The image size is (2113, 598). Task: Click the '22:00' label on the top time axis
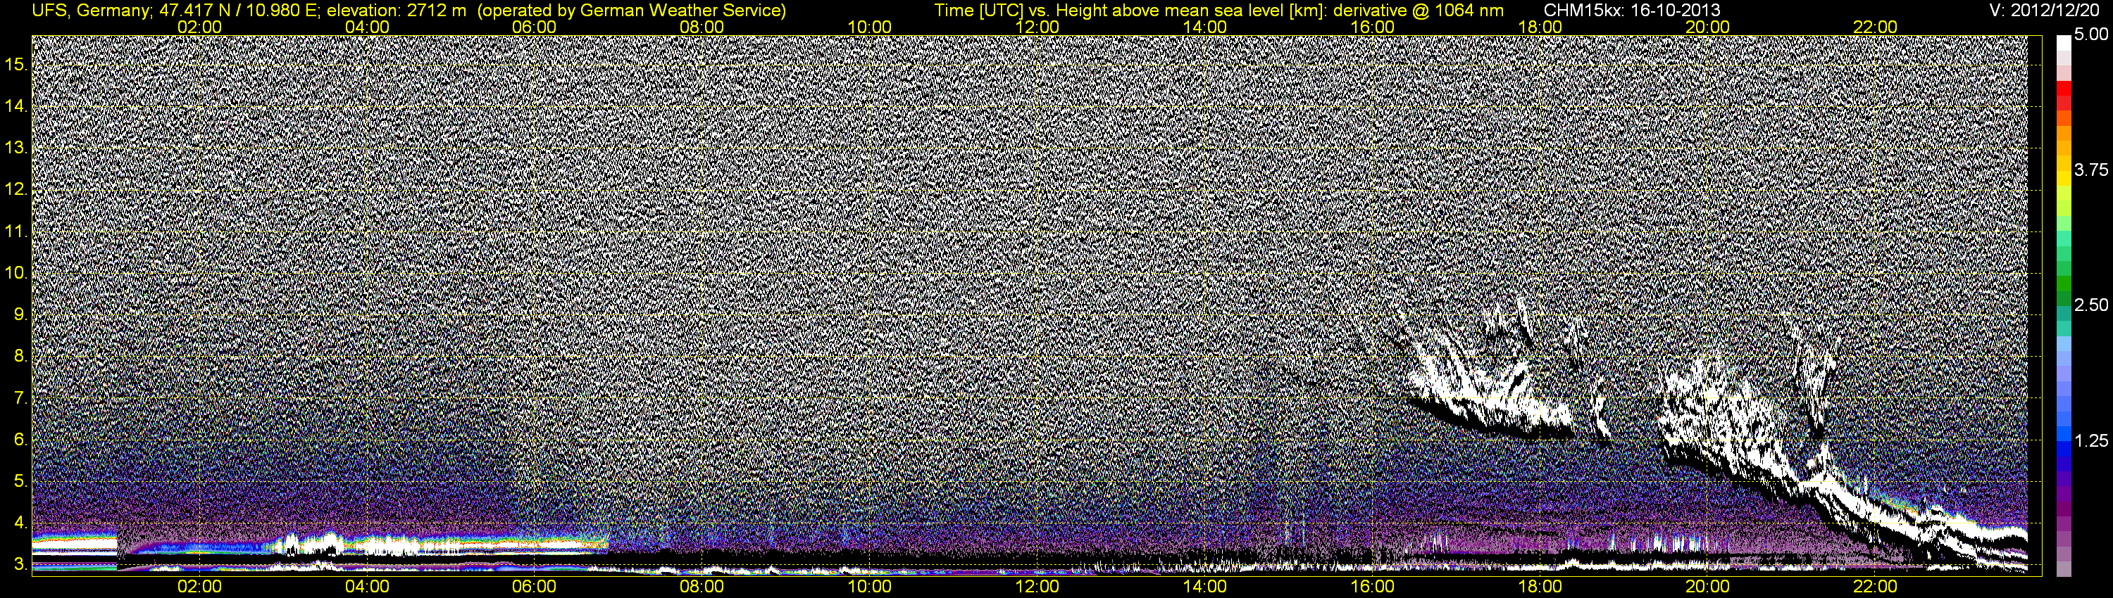(x=1875, y=27)
